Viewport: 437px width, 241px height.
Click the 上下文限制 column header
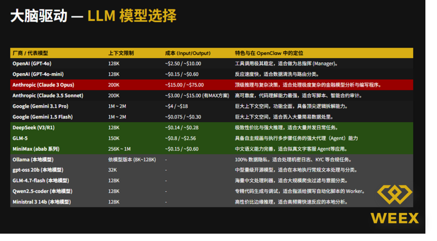pos(121,53)
